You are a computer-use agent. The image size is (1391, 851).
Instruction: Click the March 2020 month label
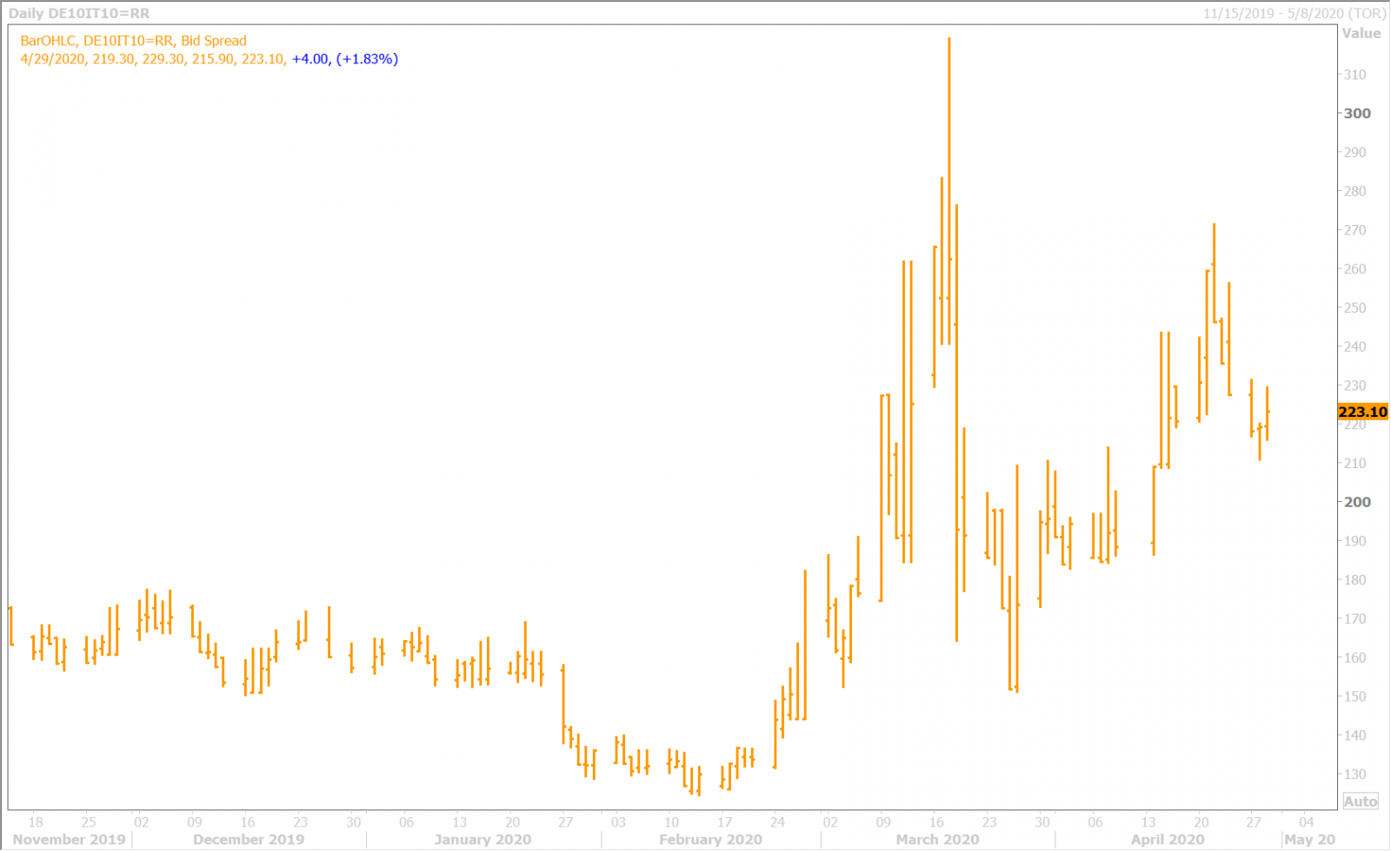pos(937,840)
